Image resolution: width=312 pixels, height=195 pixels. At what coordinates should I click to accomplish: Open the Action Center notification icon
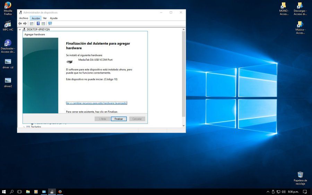tap(305, 192)
